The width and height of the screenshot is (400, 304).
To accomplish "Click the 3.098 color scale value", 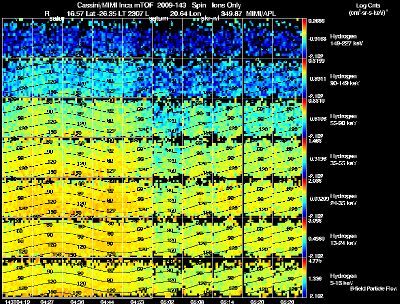I will tap(315, 221).
